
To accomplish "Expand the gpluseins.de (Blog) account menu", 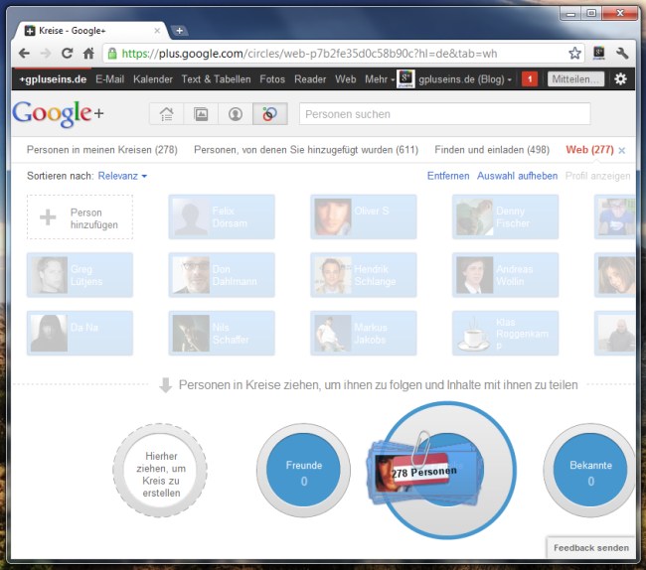I will tap(465, 79).
